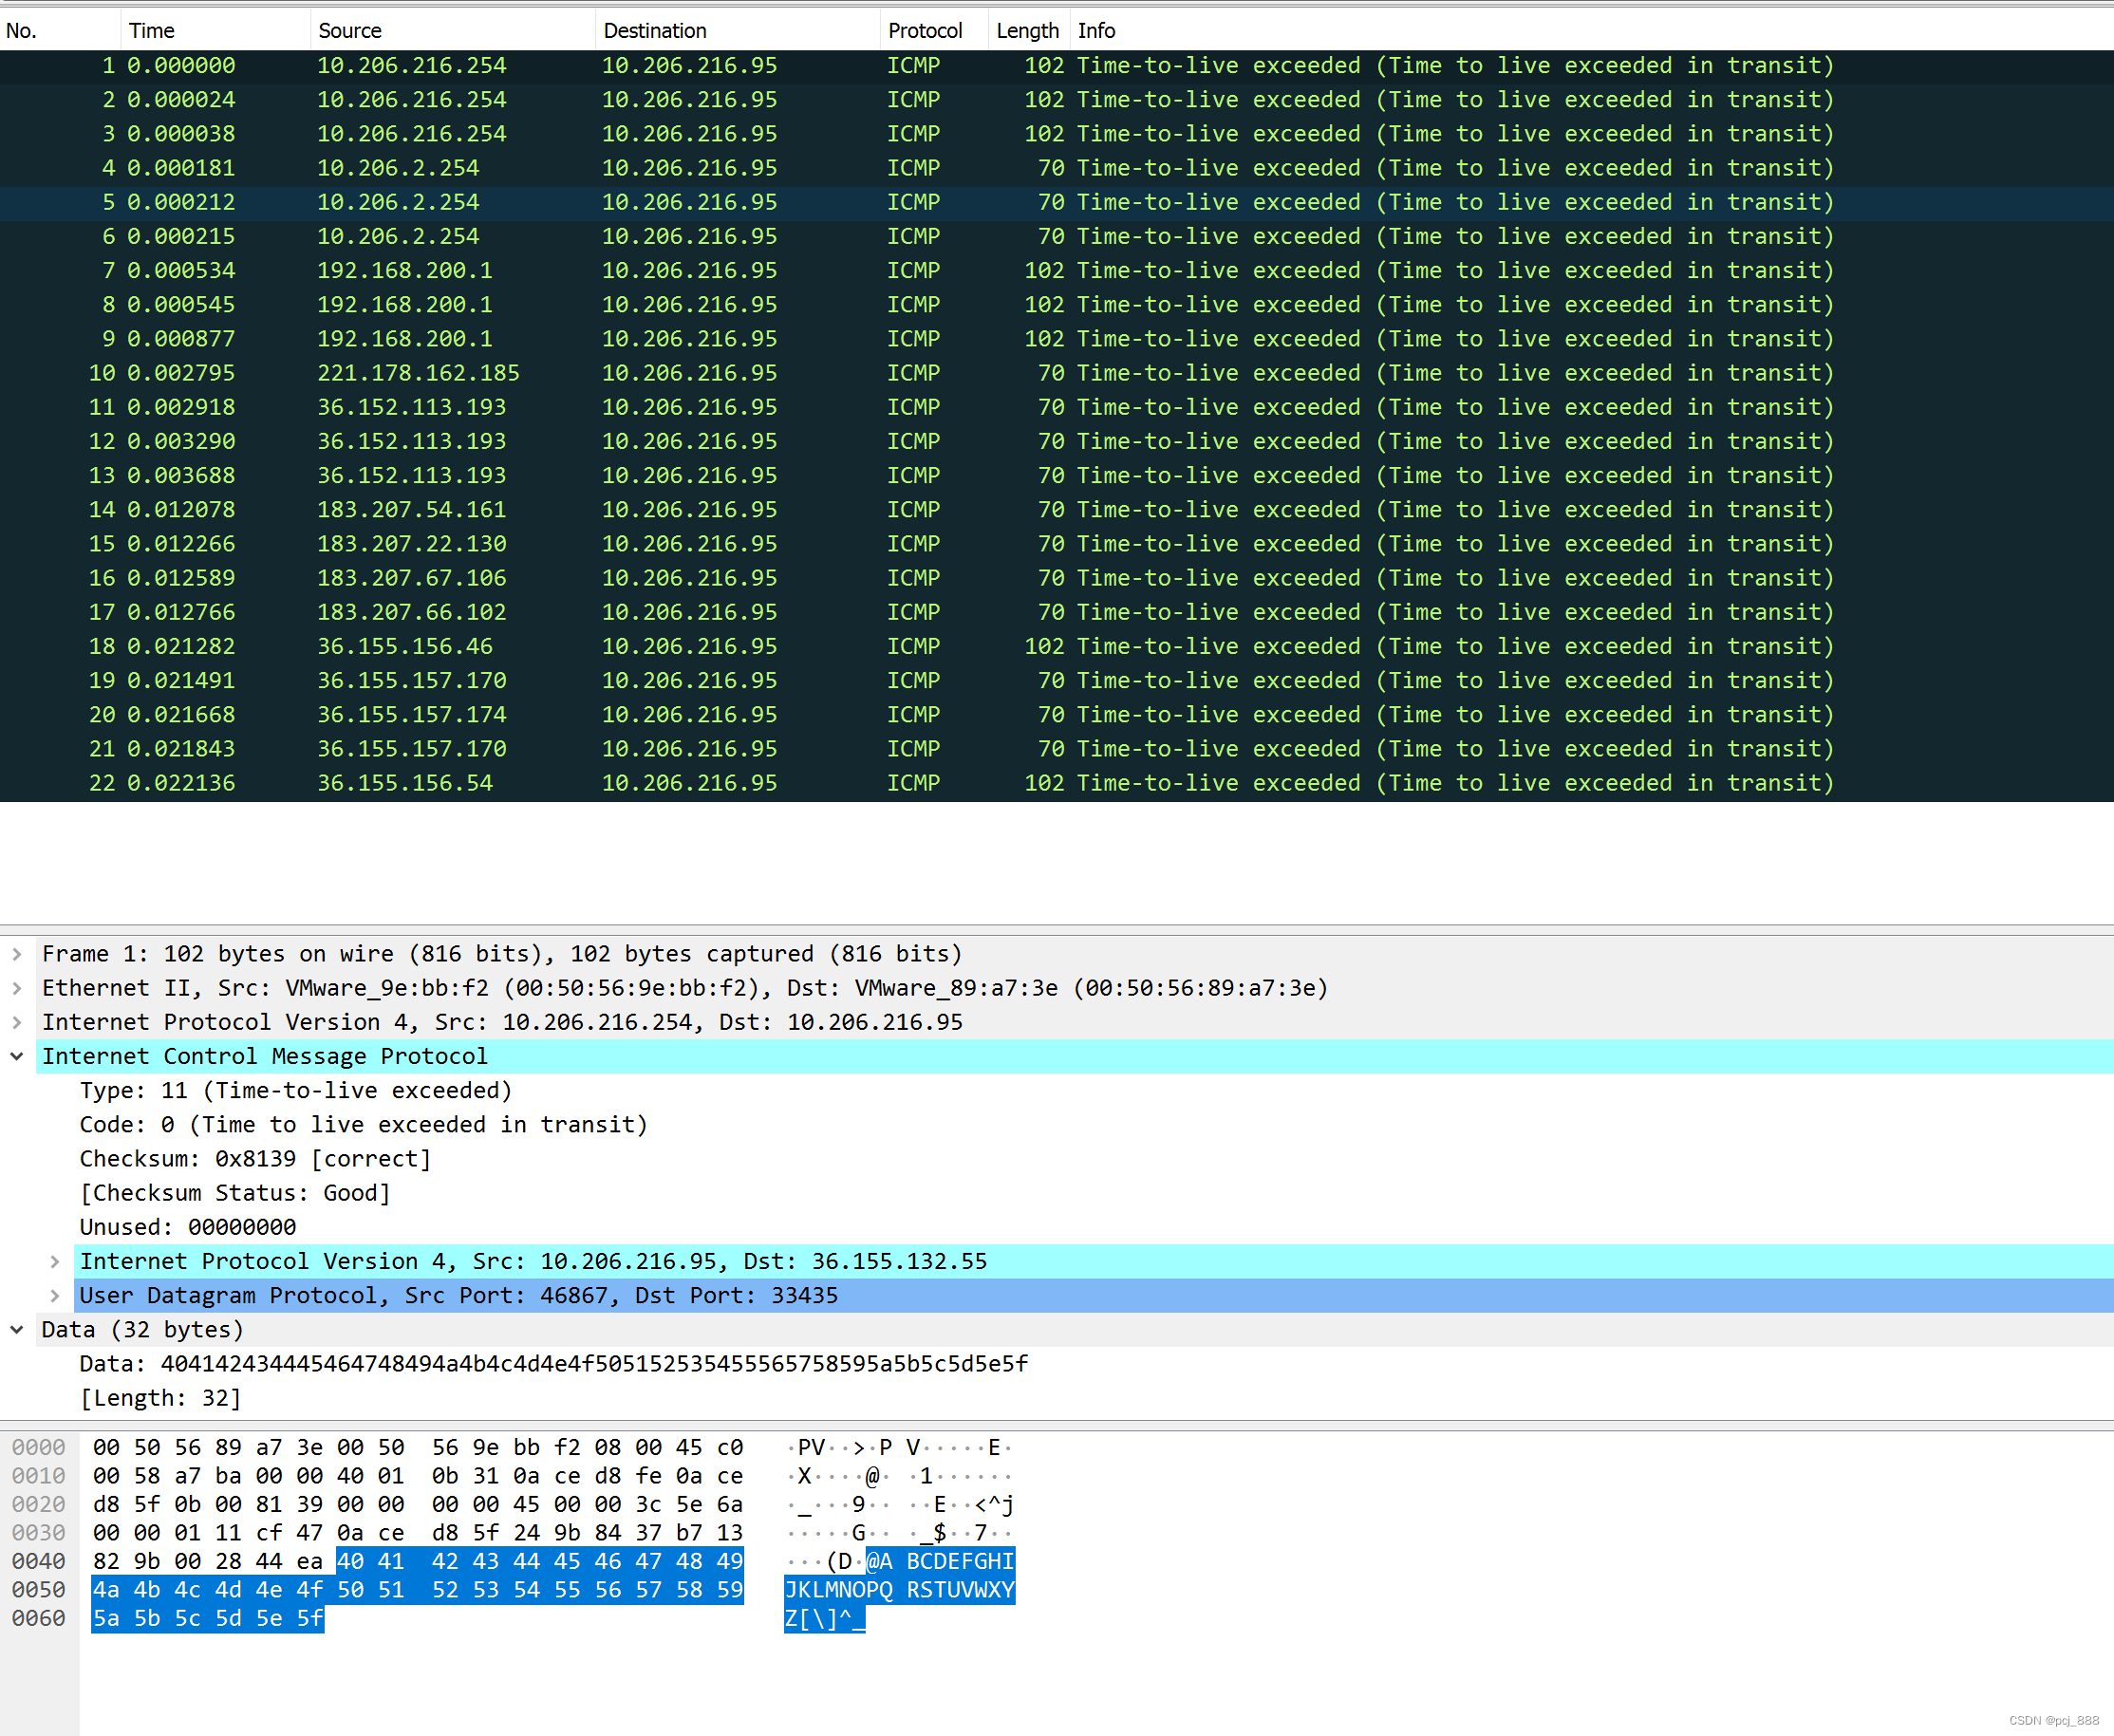This screenshot has width=2114, height=1736.
Task: Sort by the No. column header
Action: pyautogui.click(x=22, y=31)
